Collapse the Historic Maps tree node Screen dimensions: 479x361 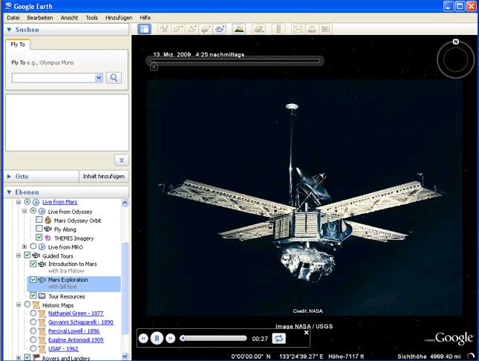(x=19, y=305)
